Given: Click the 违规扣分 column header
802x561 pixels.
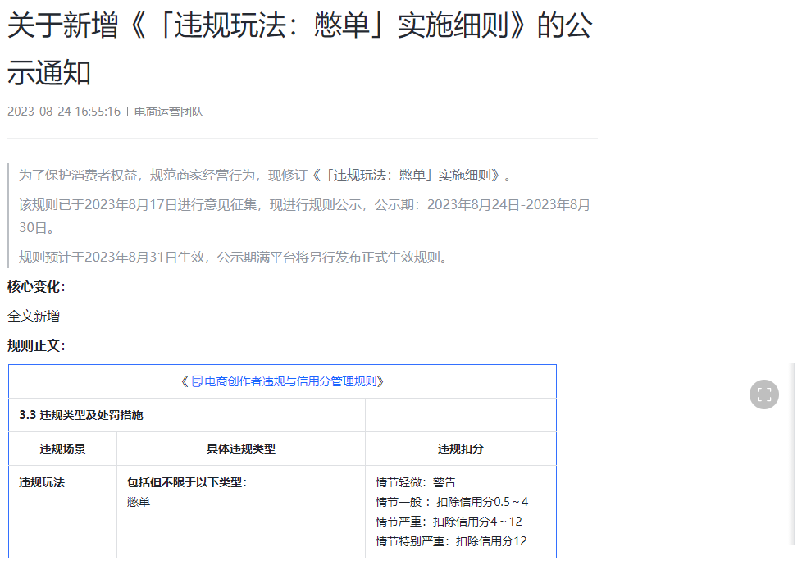Looking at the screenshot, I should pos(461,449).
